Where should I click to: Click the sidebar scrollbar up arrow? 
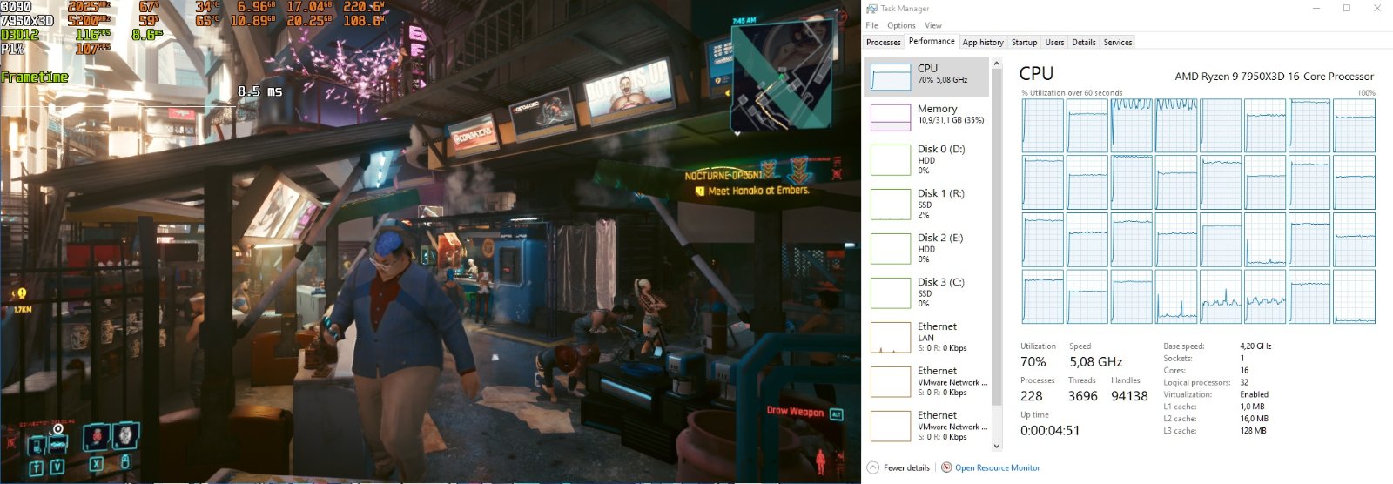pos(997,63)
